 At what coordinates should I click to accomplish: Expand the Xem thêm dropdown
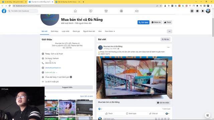[x=110, y=31]
